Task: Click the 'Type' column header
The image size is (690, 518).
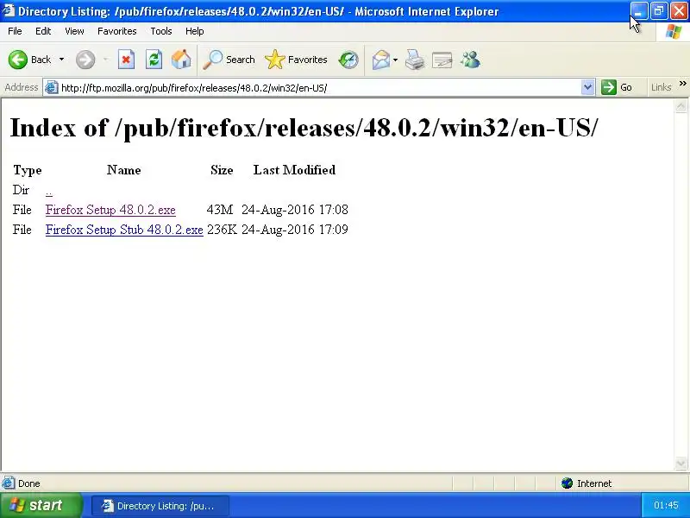Action: [28, 170]
